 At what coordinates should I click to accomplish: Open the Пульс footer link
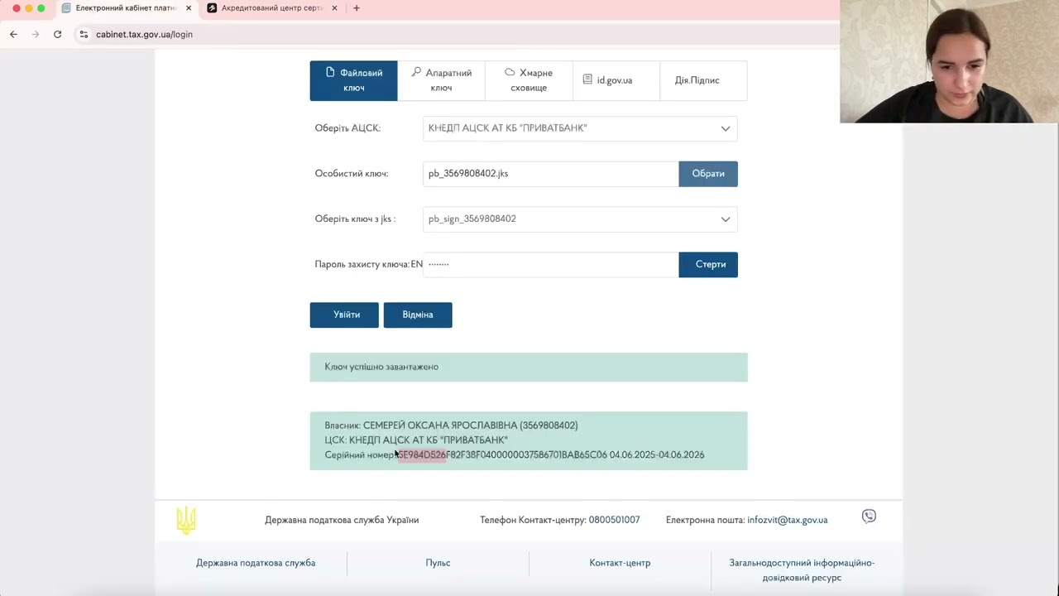click(438, 563)
